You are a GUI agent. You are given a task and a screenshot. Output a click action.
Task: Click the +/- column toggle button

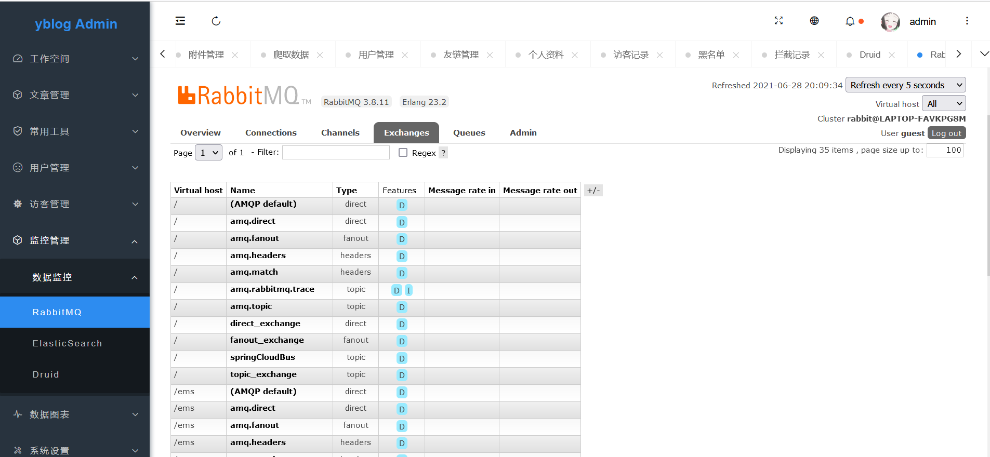(x=593, y=191)
